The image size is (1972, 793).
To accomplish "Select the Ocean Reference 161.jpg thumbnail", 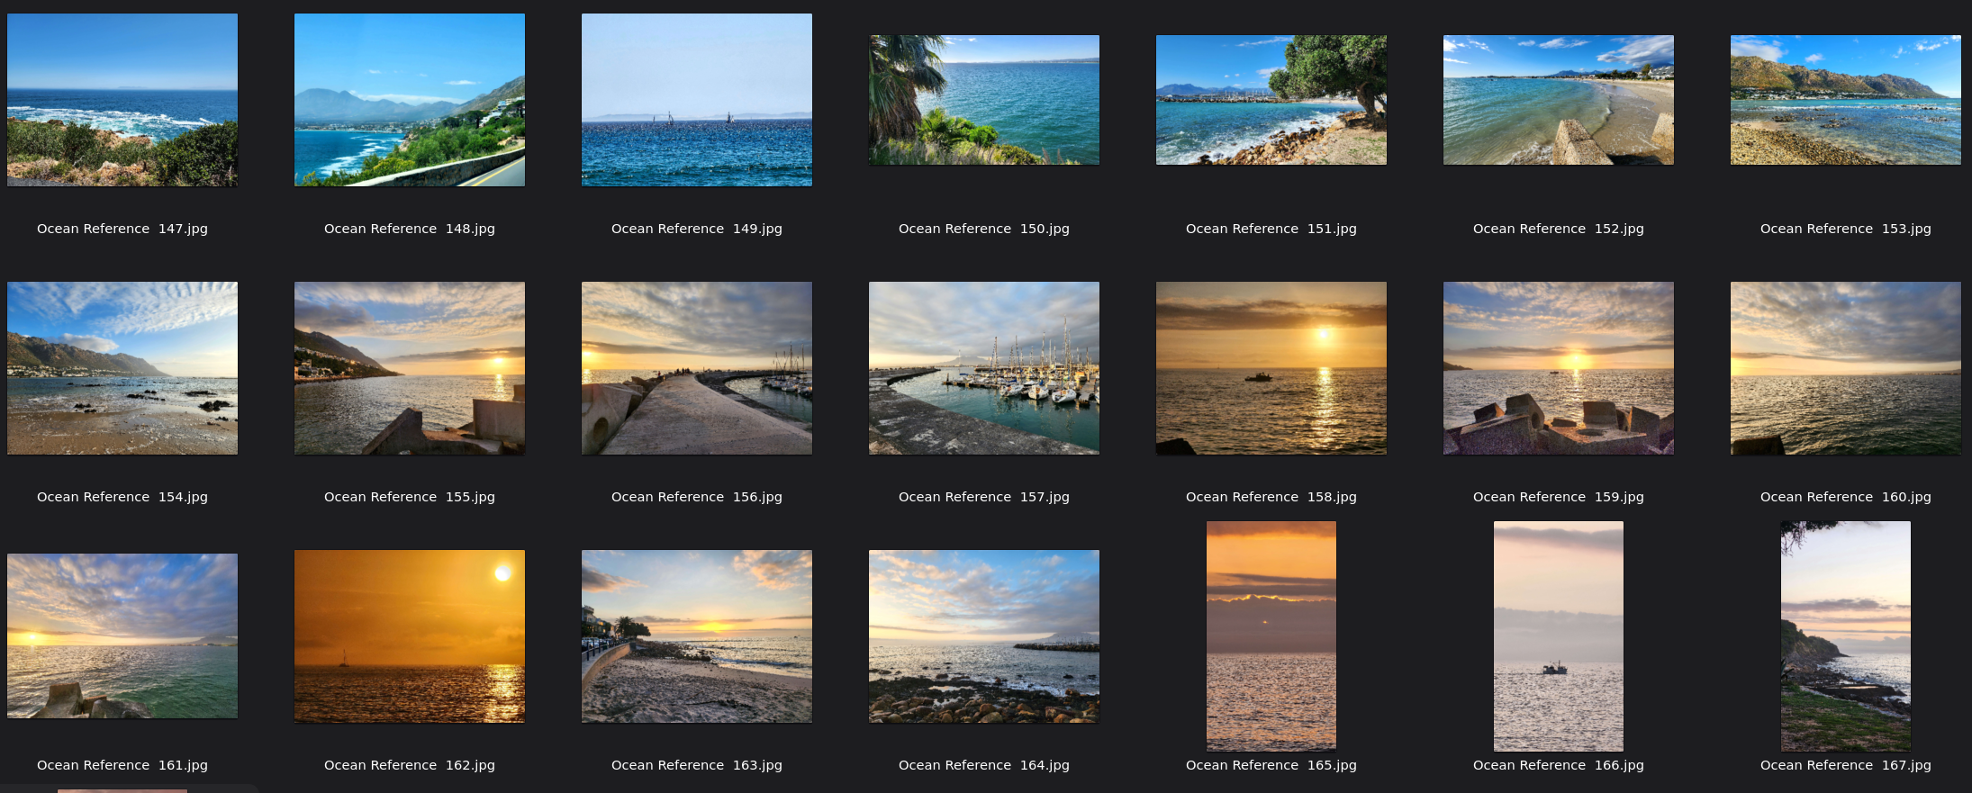I will (x=122, y=635).
